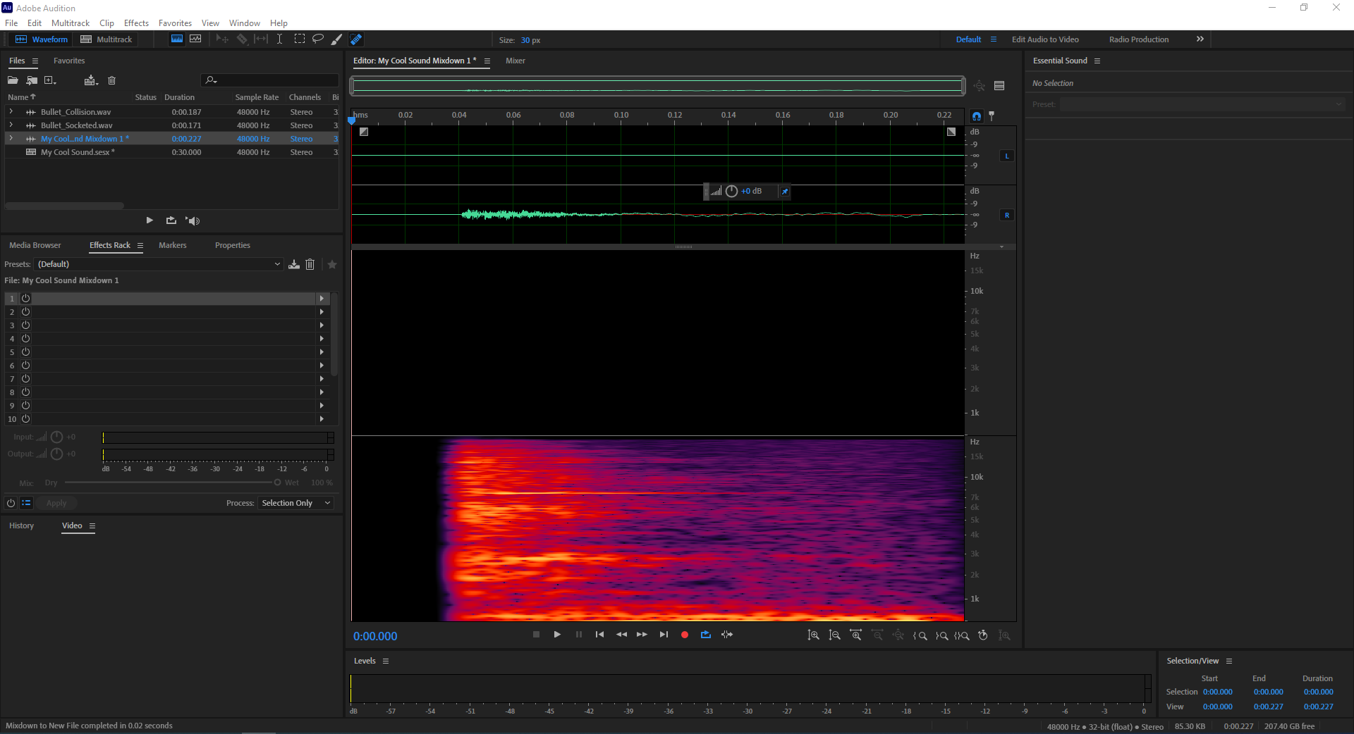Toggle power for effect slot 1
The image size is (1354, 734).
25,298
